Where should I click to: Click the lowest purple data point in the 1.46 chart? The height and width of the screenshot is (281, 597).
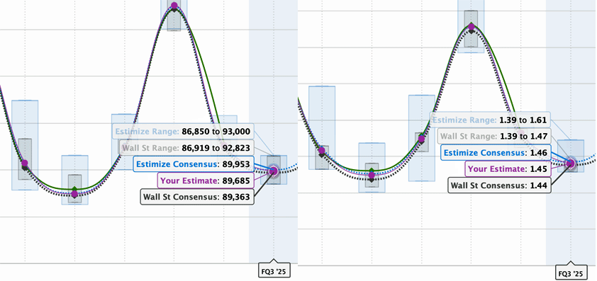(x=372, y=176)
